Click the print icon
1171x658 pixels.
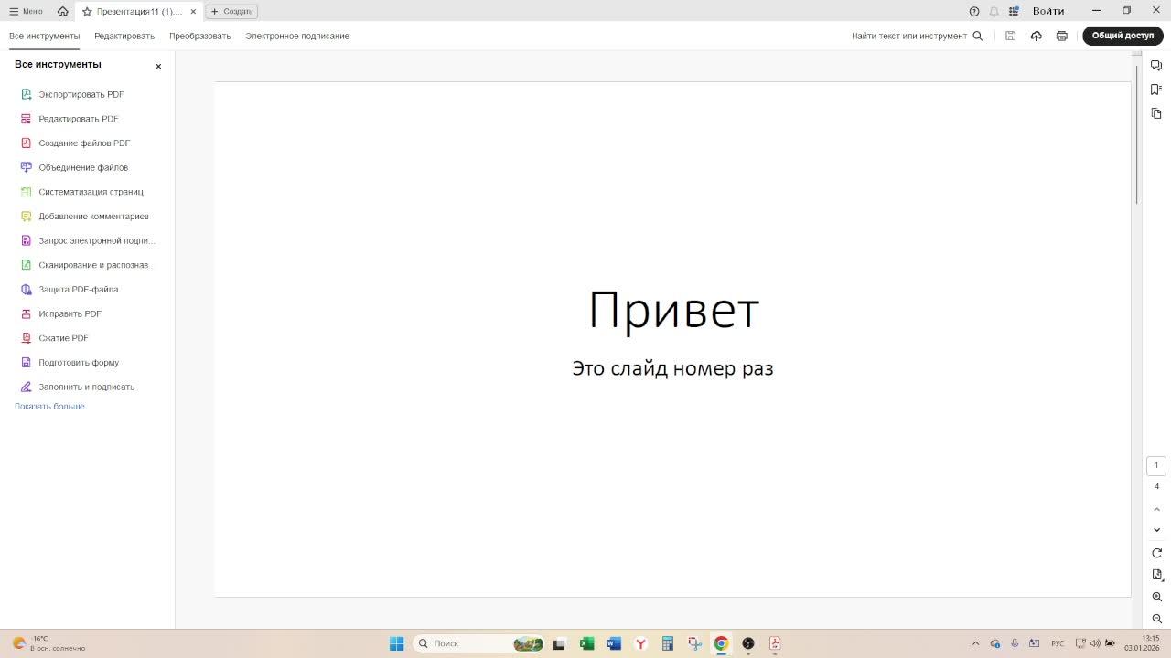(x=1061, y=36)
